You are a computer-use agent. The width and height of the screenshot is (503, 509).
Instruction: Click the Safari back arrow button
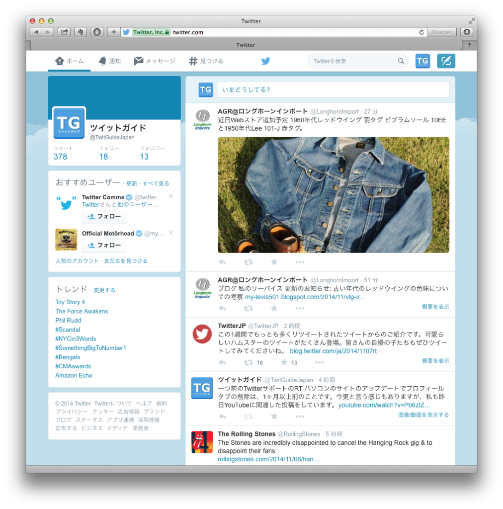[x=36, y=32]
